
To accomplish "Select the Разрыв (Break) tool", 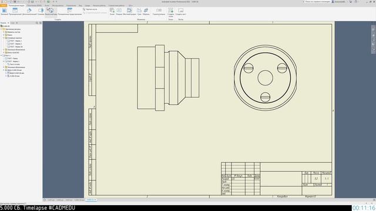I will coord(119,11).
